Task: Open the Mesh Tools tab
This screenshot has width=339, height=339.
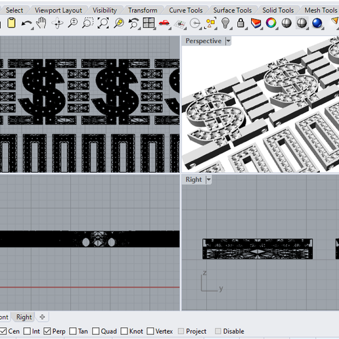Action: (321, 11)
